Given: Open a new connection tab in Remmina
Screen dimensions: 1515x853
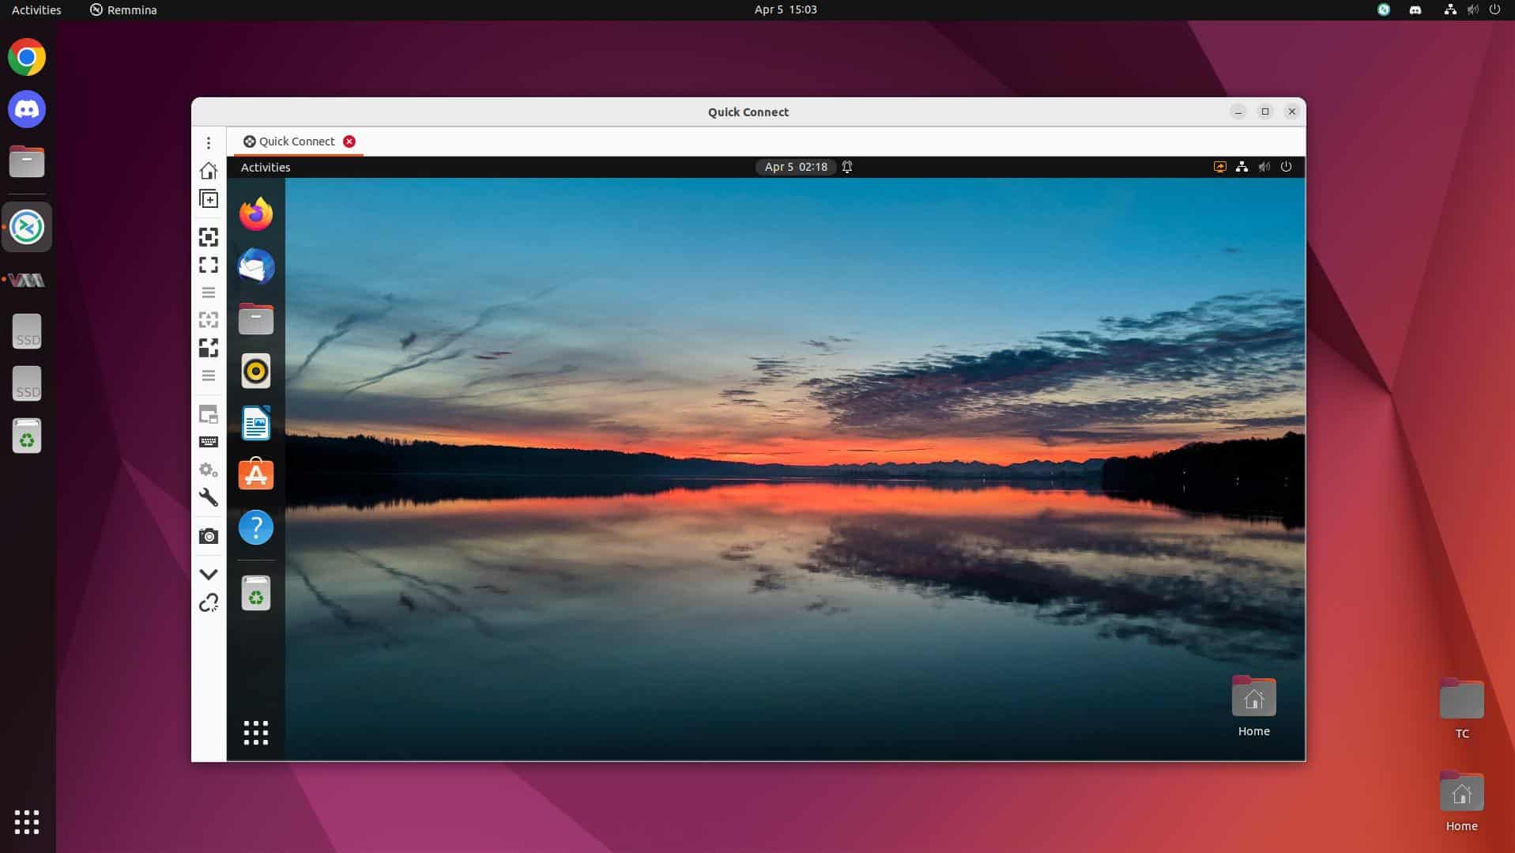Looking at the screenshot, I should pos(208,198).
